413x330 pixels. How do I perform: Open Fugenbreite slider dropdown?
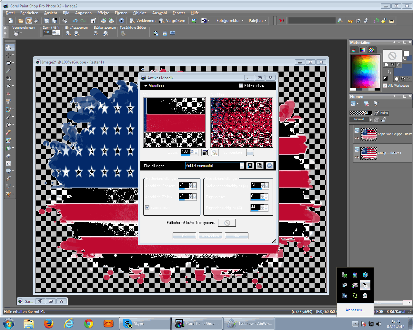click(266, 196)
